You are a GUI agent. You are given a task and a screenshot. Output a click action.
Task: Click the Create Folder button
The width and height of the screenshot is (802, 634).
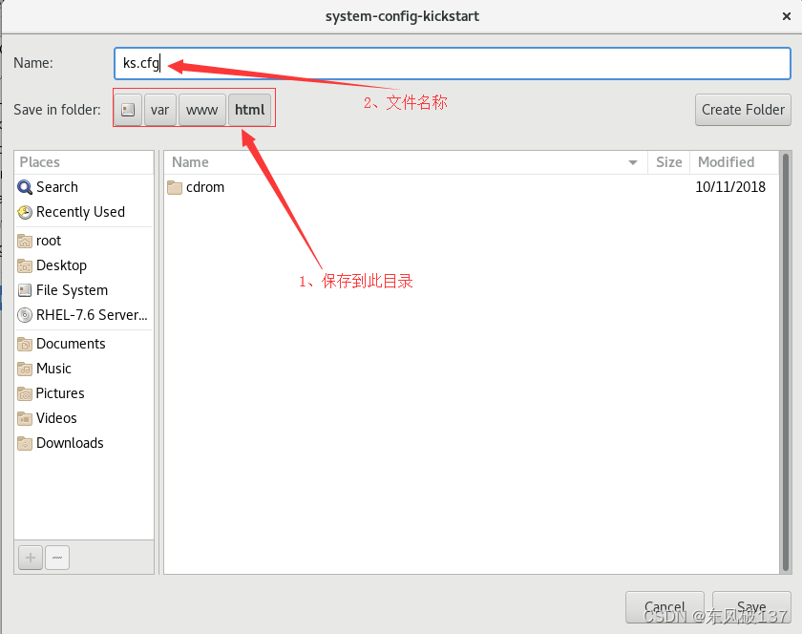743,109
